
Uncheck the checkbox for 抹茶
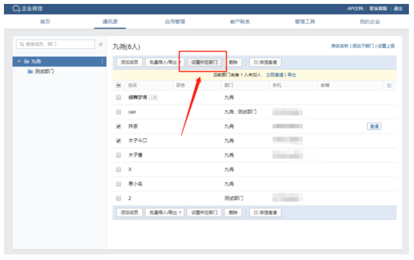tap(118, 126)
